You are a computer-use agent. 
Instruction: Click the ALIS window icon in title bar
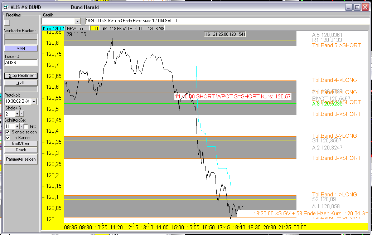pos(6,7)
